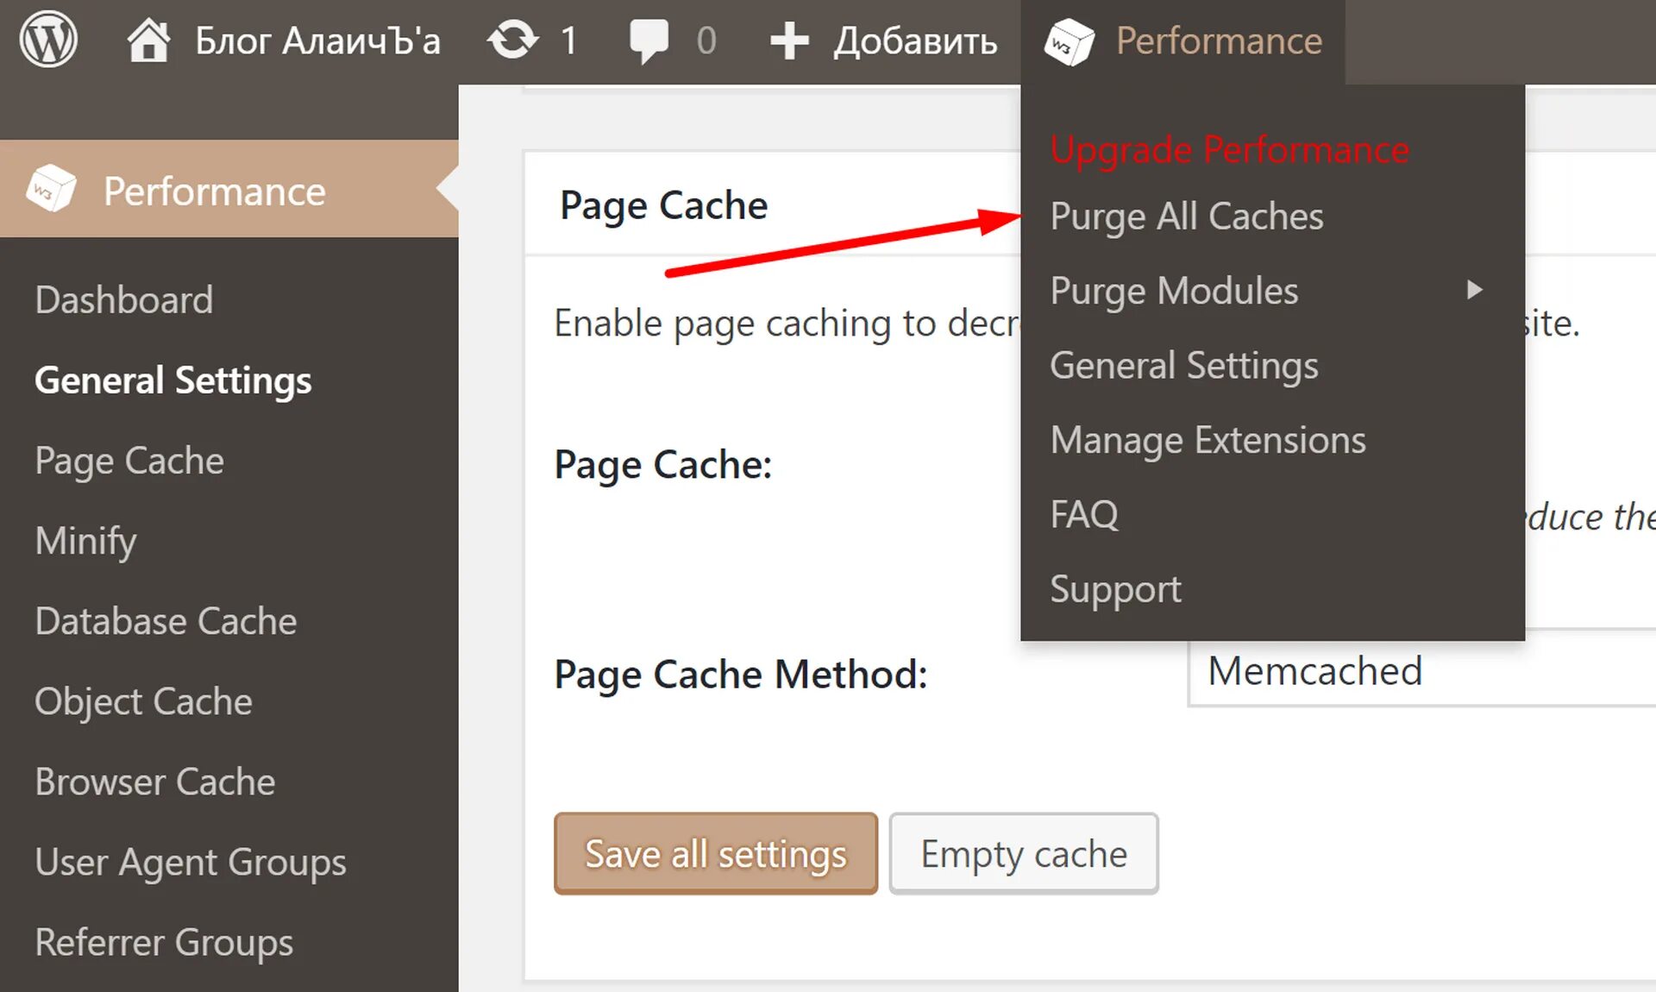This screenshot has height=992, width=1656.
Task: Click the comments bubble icon
Action: (x=649, y=40)
